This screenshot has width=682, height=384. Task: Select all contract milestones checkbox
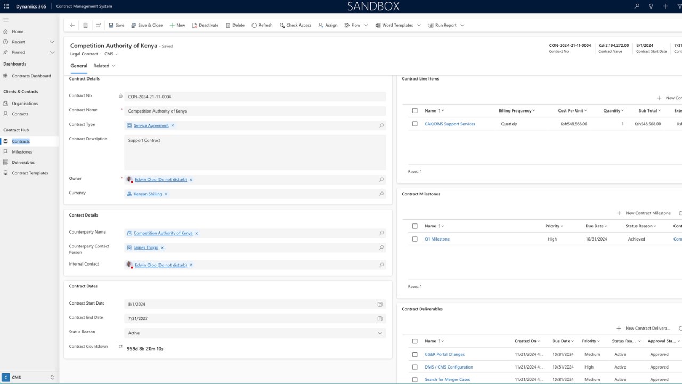(415, 226)
